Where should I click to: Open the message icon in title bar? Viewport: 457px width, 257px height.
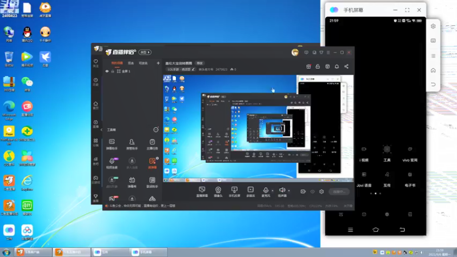click(x=306, y=53)
